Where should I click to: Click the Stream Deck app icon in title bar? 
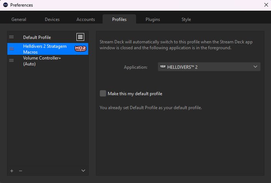tap(5, 5)
